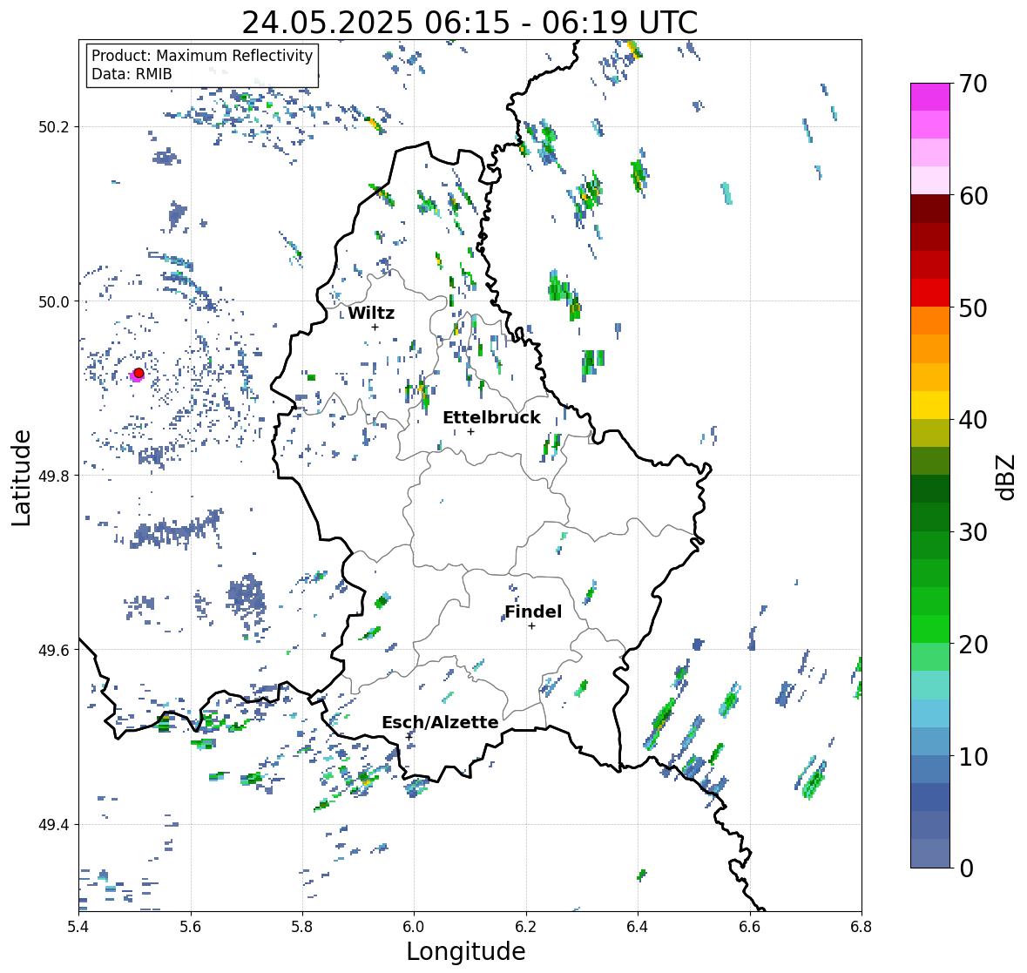Pick the cyan colorbar segment near 15
This screenshot has width=1027, height=973.
point(930,685)
